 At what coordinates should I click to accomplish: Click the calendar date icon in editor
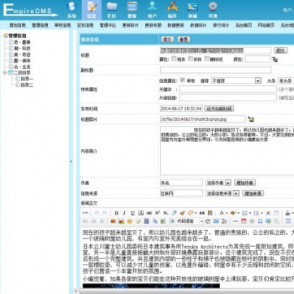[244, 221]
